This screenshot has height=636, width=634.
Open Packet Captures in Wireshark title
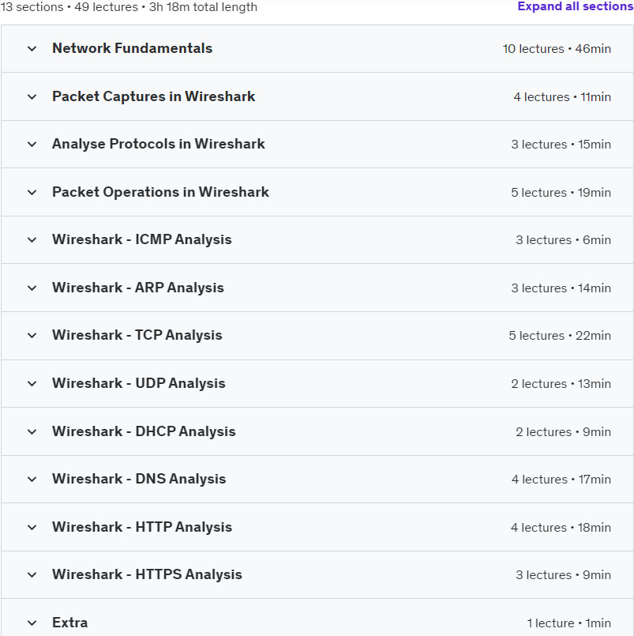click(154, 96)
